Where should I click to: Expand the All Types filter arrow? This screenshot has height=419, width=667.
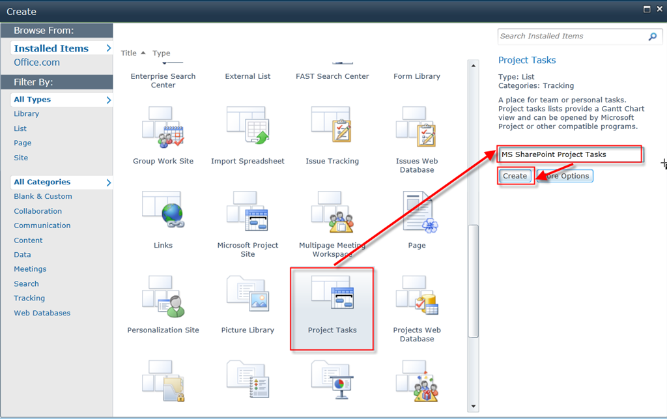point(108,100)
